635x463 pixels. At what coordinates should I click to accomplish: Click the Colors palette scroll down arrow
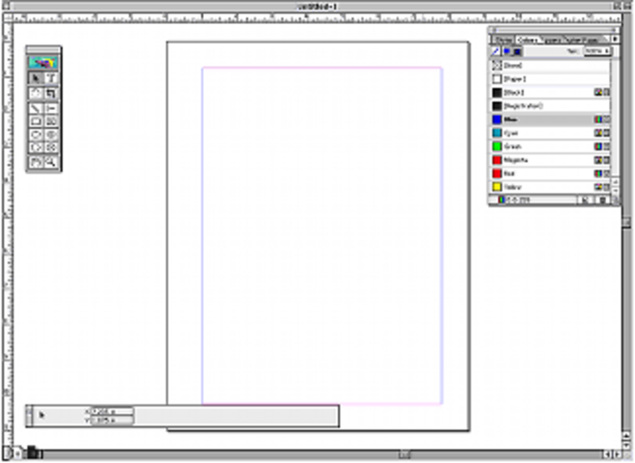[616, 190]
